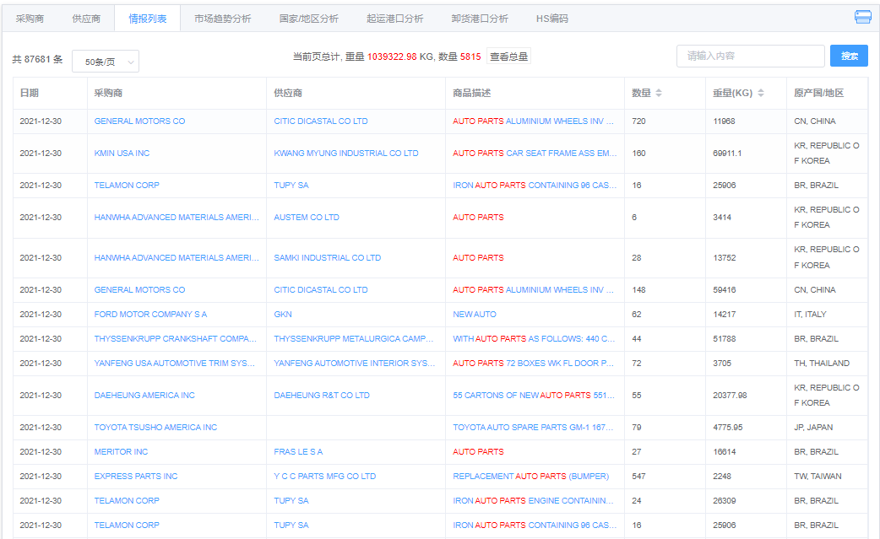Click the 查看总量 button
Screen dimensions: 880x539
[x=508, y=57]
